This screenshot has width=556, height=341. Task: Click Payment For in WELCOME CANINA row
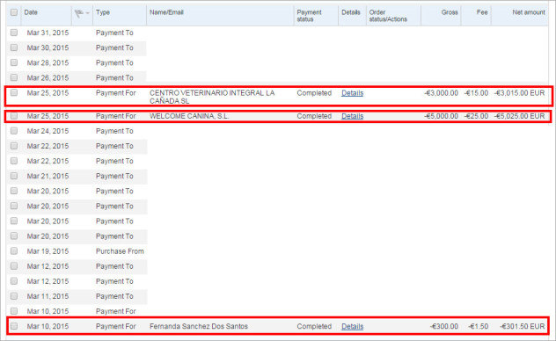115,116
